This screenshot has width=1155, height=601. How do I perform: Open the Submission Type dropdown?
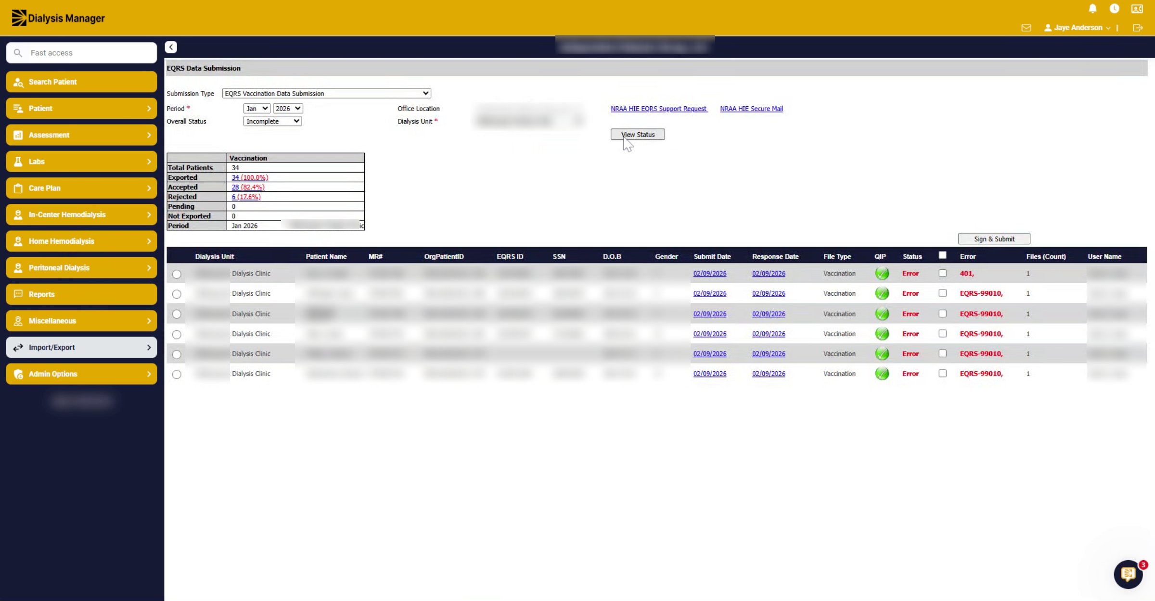point(326,93)
